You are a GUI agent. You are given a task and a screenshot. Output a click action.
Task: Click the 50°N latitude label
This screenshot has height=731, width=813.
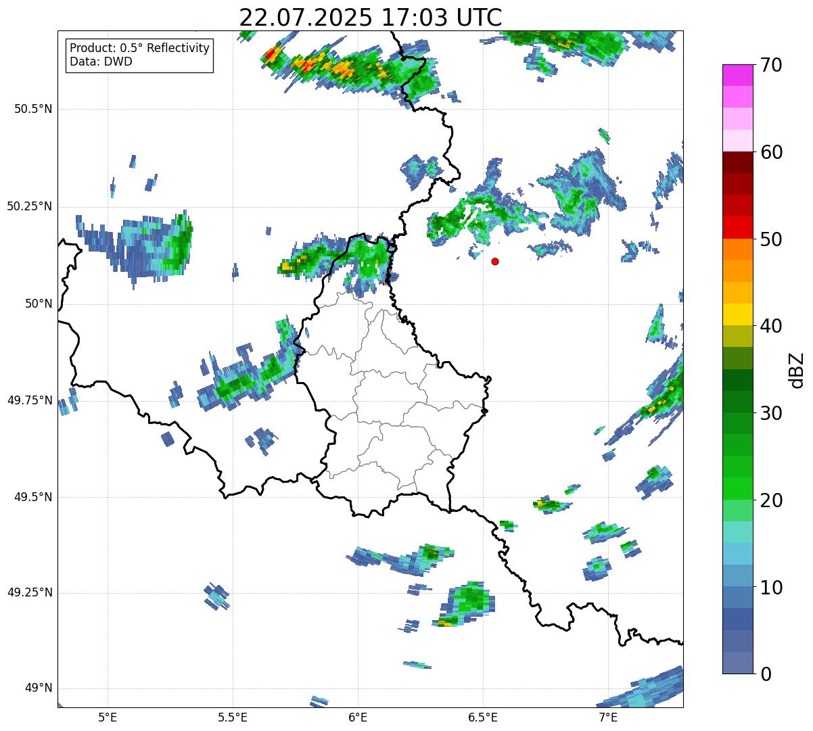[x=39, y=304]
